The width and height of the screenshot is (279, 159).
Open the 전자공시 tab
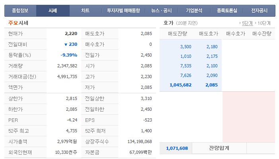(x=259, y=11)
